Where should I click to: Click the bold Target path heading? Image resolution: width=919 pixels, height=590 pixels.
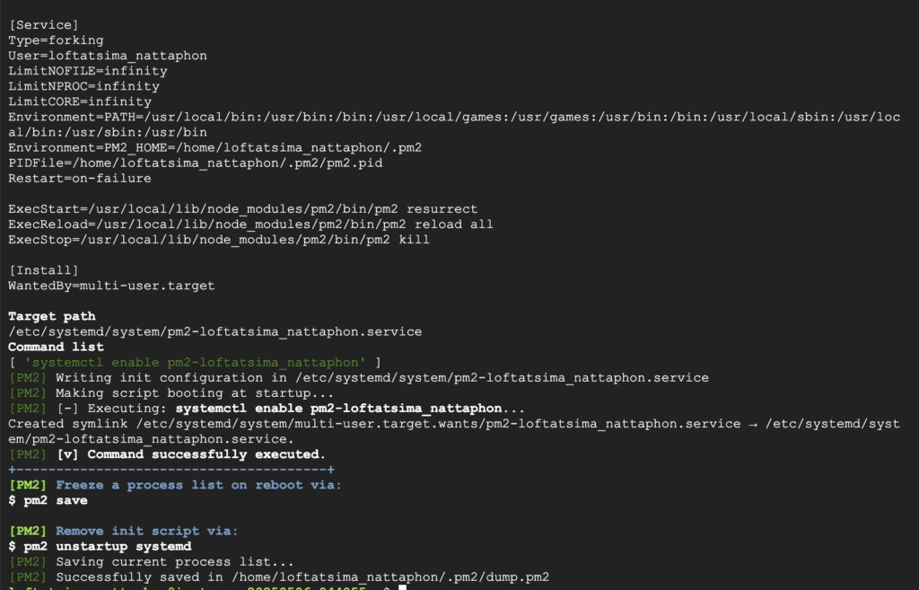[51, 316]
